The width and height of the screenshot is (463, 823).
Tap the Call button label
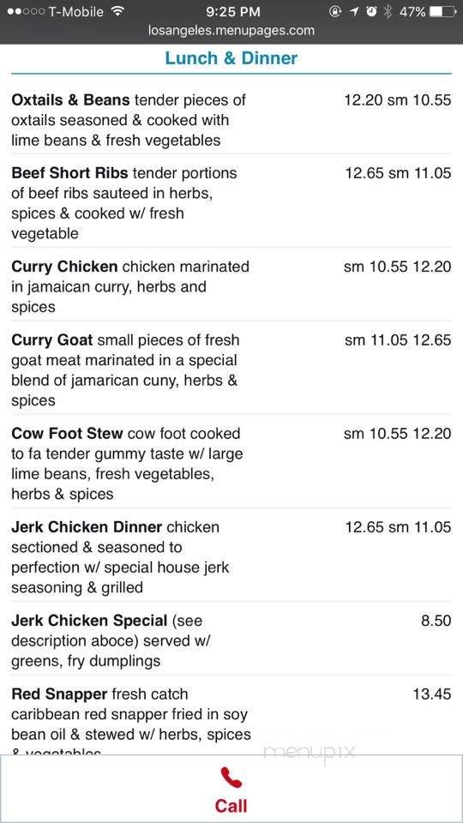pyautogui.click(x=231, y=806)
